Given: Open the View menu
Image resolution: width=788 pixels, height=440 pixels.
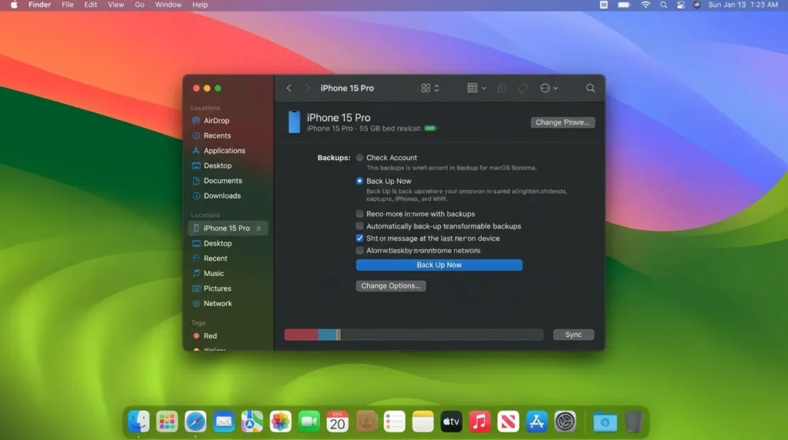Looking at the screenshot, I should 115,5.
